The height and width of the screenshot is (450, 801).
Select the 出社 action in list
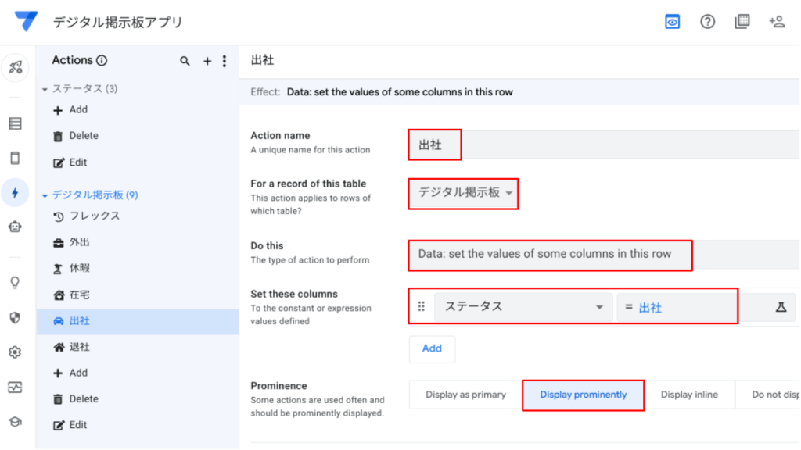138,321
